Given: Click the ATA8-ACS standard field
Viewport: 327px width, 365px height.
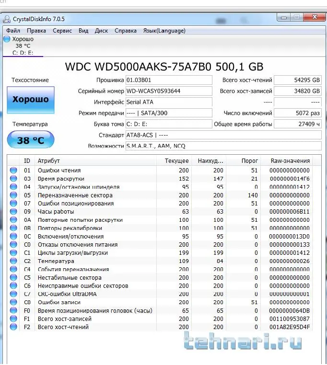Looking at the screenshot, I should pyautogui.click(x=223, y=135).
